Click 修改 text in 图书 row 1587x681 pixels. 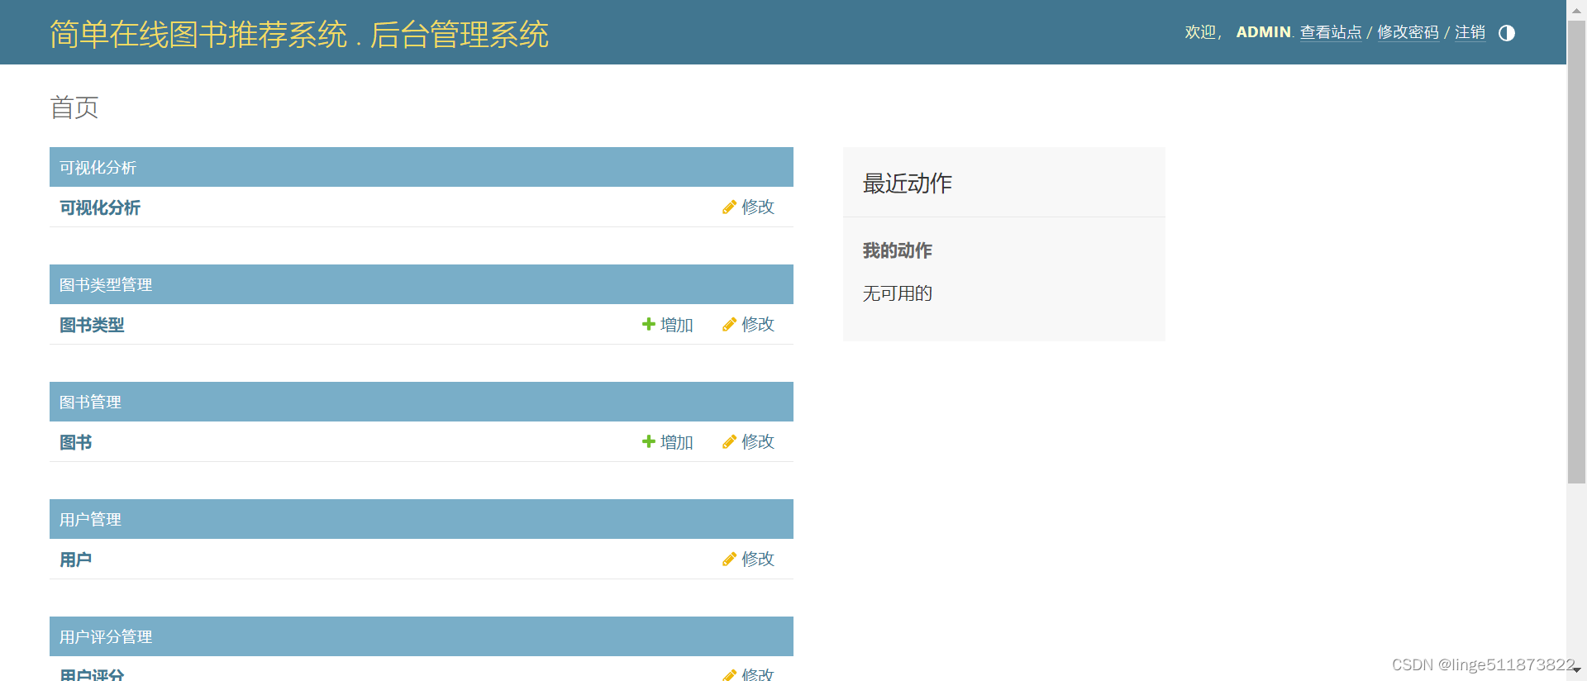click(758, 441)
